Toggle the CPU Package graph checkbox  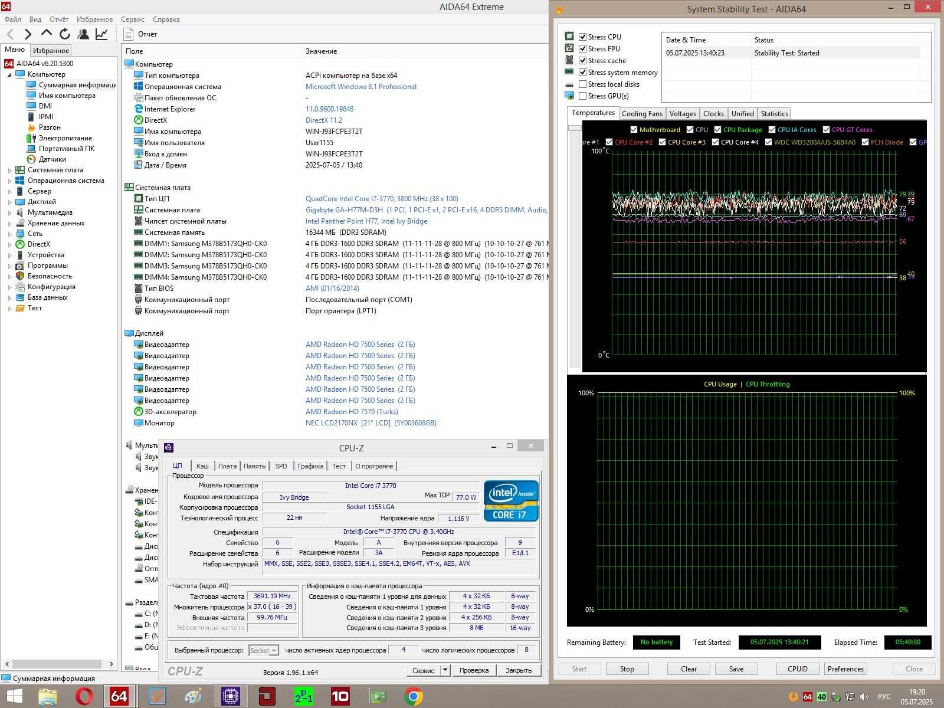coord(717,130)
